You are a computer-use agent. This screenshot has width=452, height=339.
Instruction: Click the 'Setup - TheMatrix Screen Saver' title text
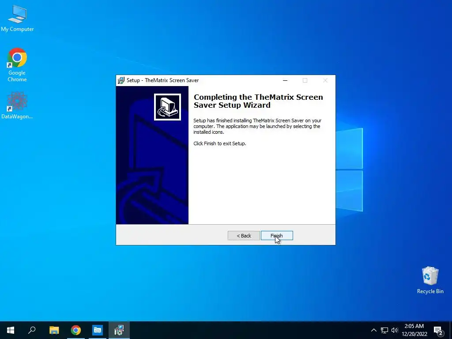(162, 80)
